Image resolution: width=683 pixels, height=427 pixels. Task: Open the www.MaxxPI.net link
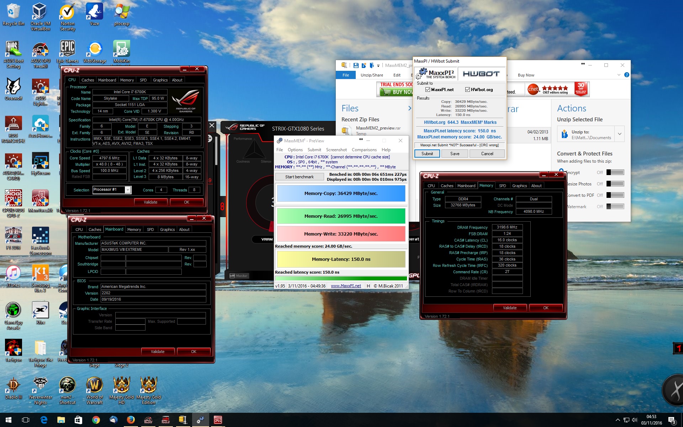click(x=346, y=286)
